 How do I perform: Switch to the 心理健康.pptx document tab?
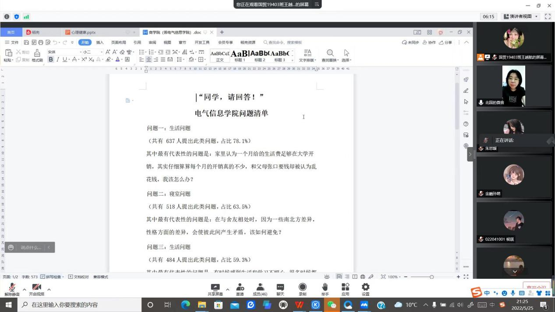[83, 32]
